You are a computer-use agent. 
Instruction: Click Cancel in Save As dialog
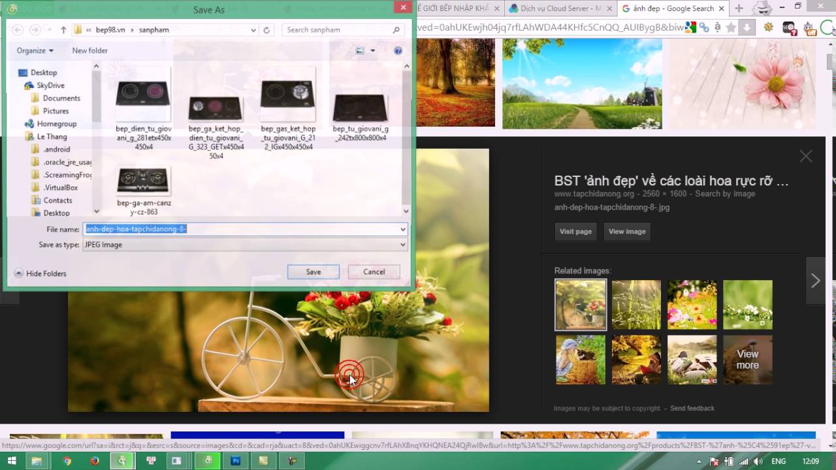pyautogui.click(x=374, y=272)
